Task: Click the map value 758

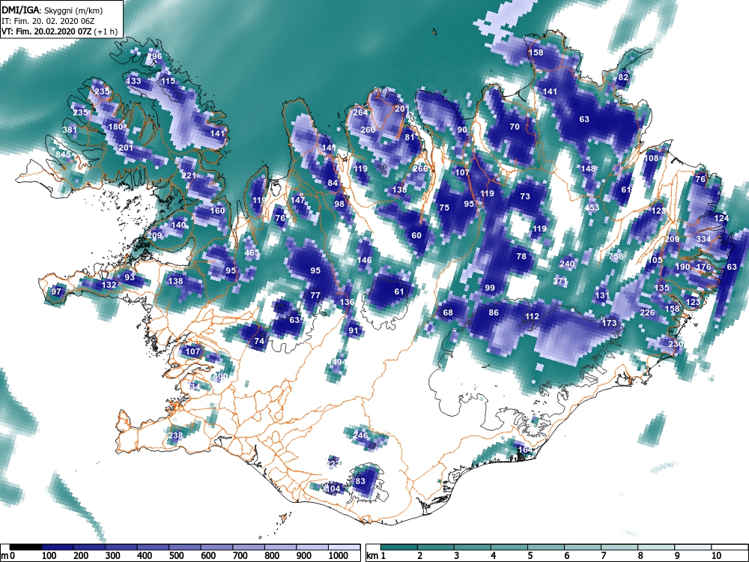Action: [x=616, y=256]
